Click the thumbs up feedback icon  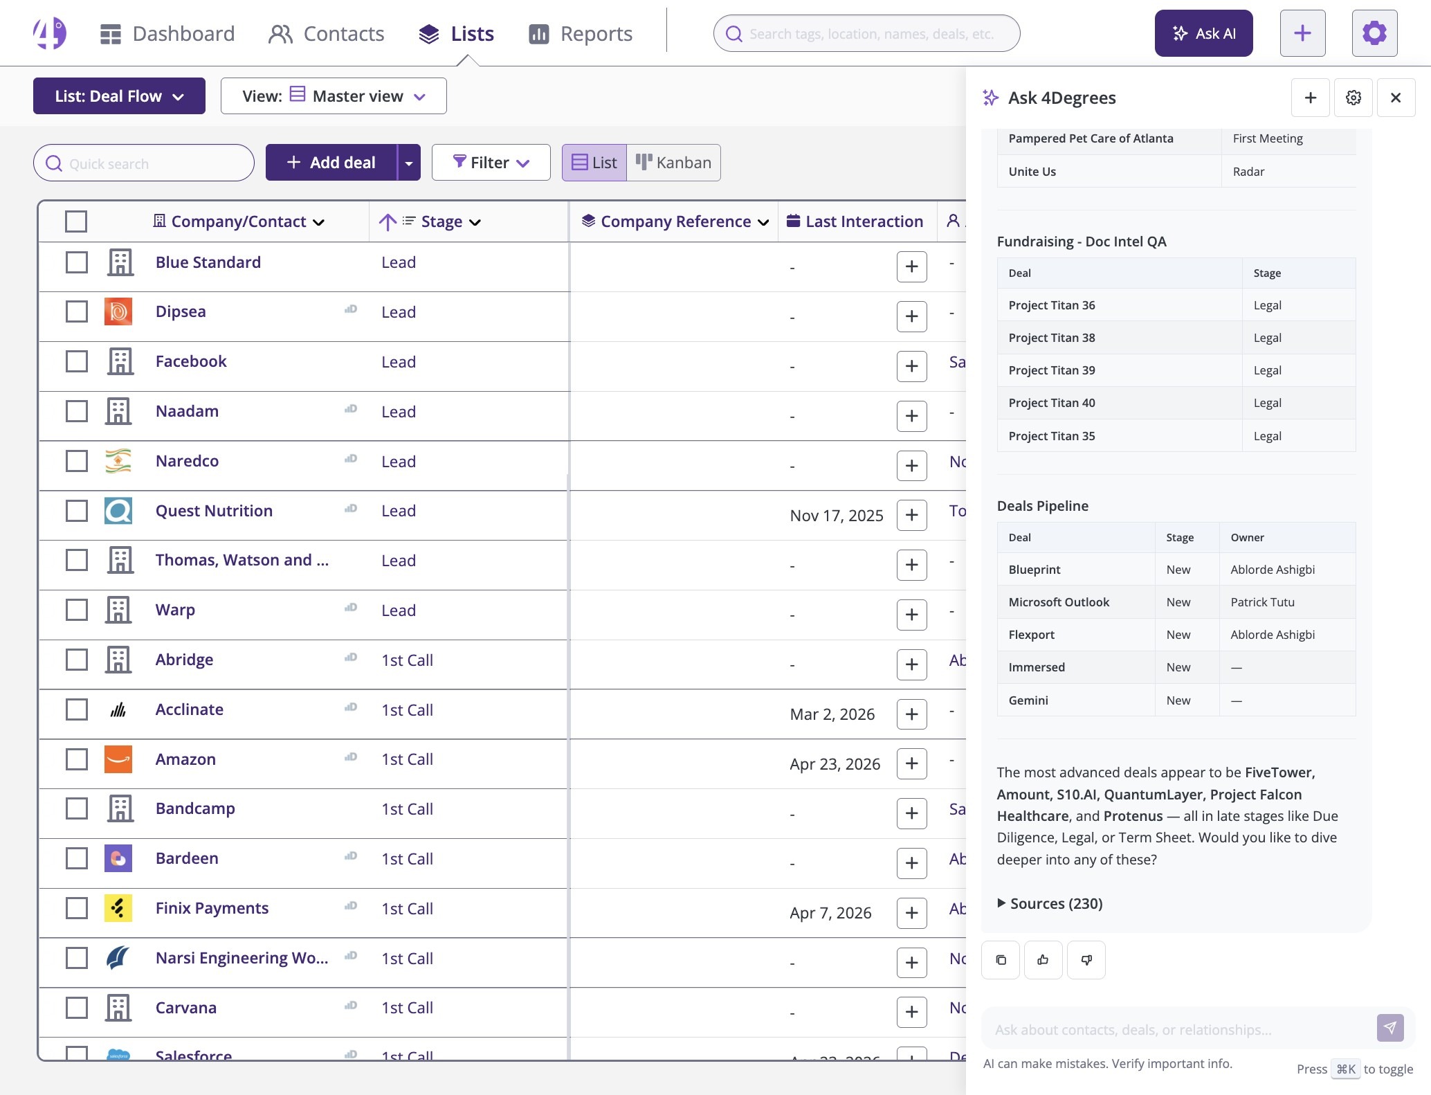coord(1043,959)
